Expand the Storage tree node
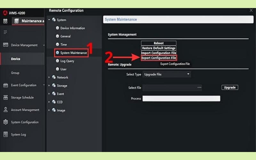The width and height of the screenshot is (256, 160). point(49,86)
